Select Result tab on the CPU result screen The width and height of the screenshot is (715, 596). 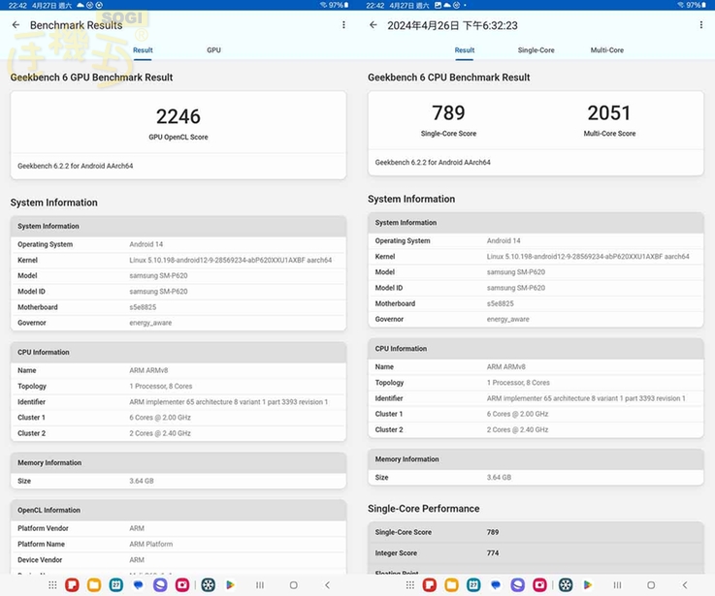click(465, 50)
